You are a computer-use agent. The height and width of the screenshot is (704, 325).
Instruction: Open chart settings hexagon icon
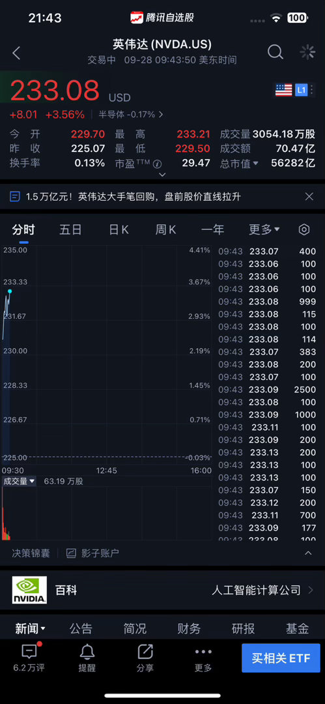click(x=304, y=230)
